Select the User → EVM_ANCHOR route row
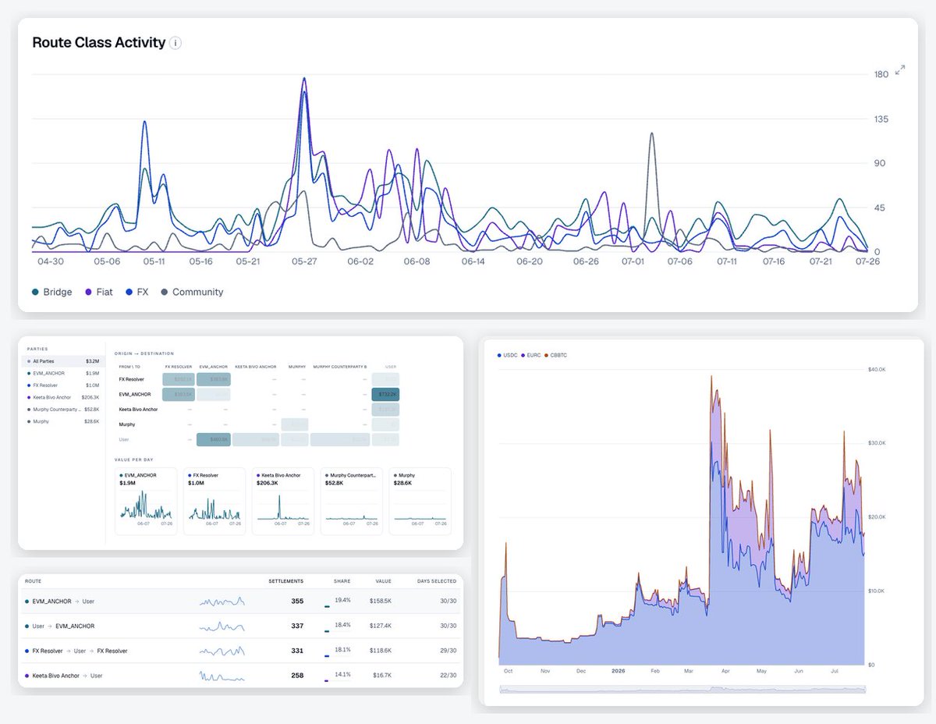 click(x=241, y=626)
